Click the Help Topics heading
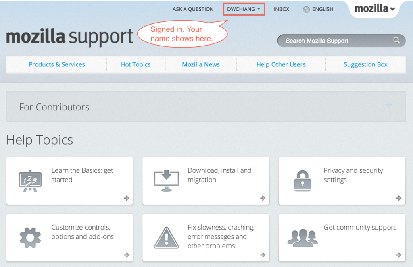 tap(40, 140)
